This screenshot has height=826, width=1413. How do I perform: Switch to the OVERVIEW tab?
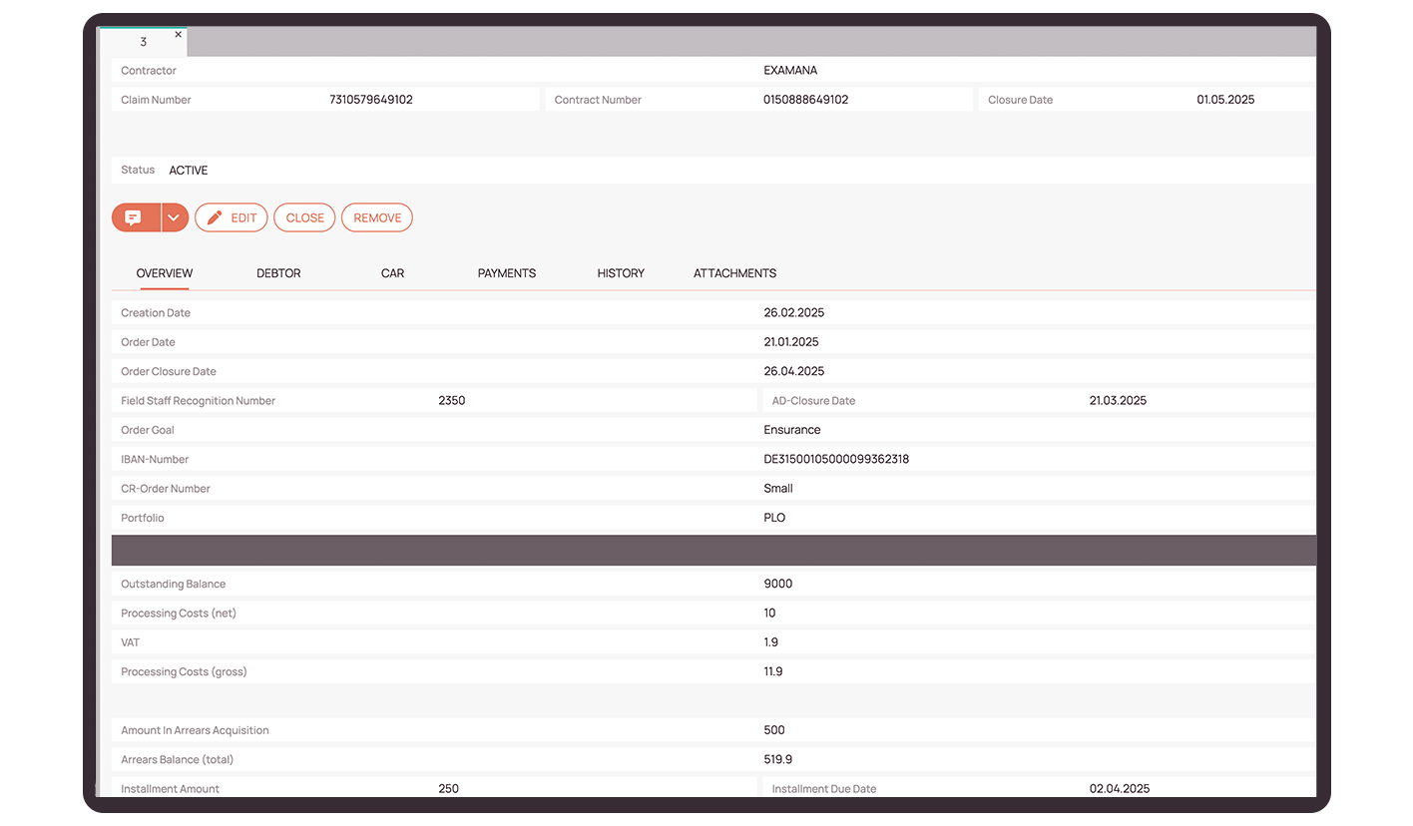pos(165,273)
